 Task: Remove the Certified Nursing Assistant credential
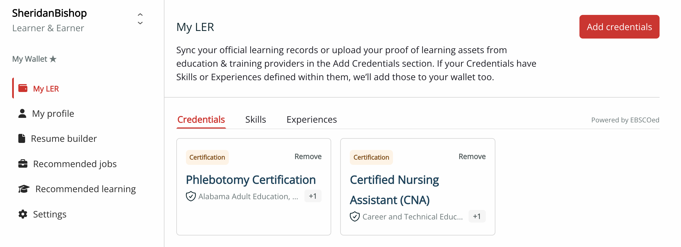472,156
